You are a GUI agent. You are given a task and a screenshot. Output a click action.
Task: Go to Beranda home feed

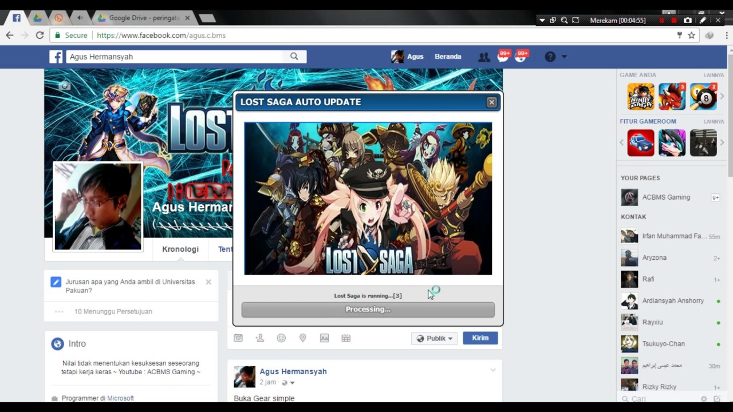click(x=448, y=57)
